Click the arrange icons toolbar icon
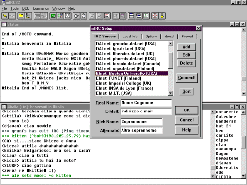This screenshot has width=247, height=185. (x=146, y=16)
